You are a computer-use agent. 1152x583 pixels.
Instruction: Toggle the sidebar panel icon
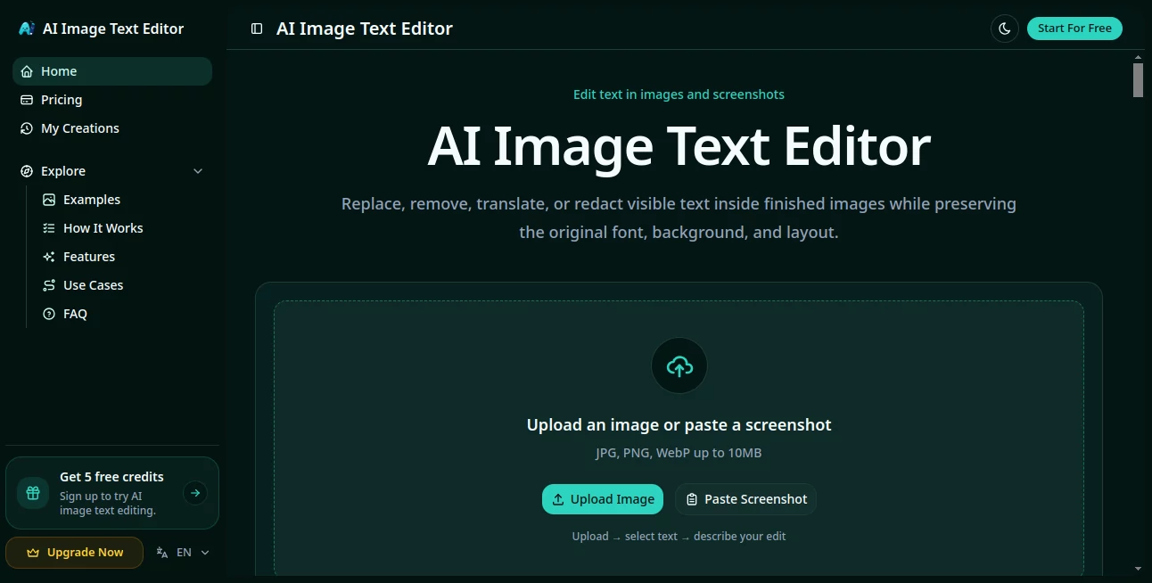pos(257,29)
